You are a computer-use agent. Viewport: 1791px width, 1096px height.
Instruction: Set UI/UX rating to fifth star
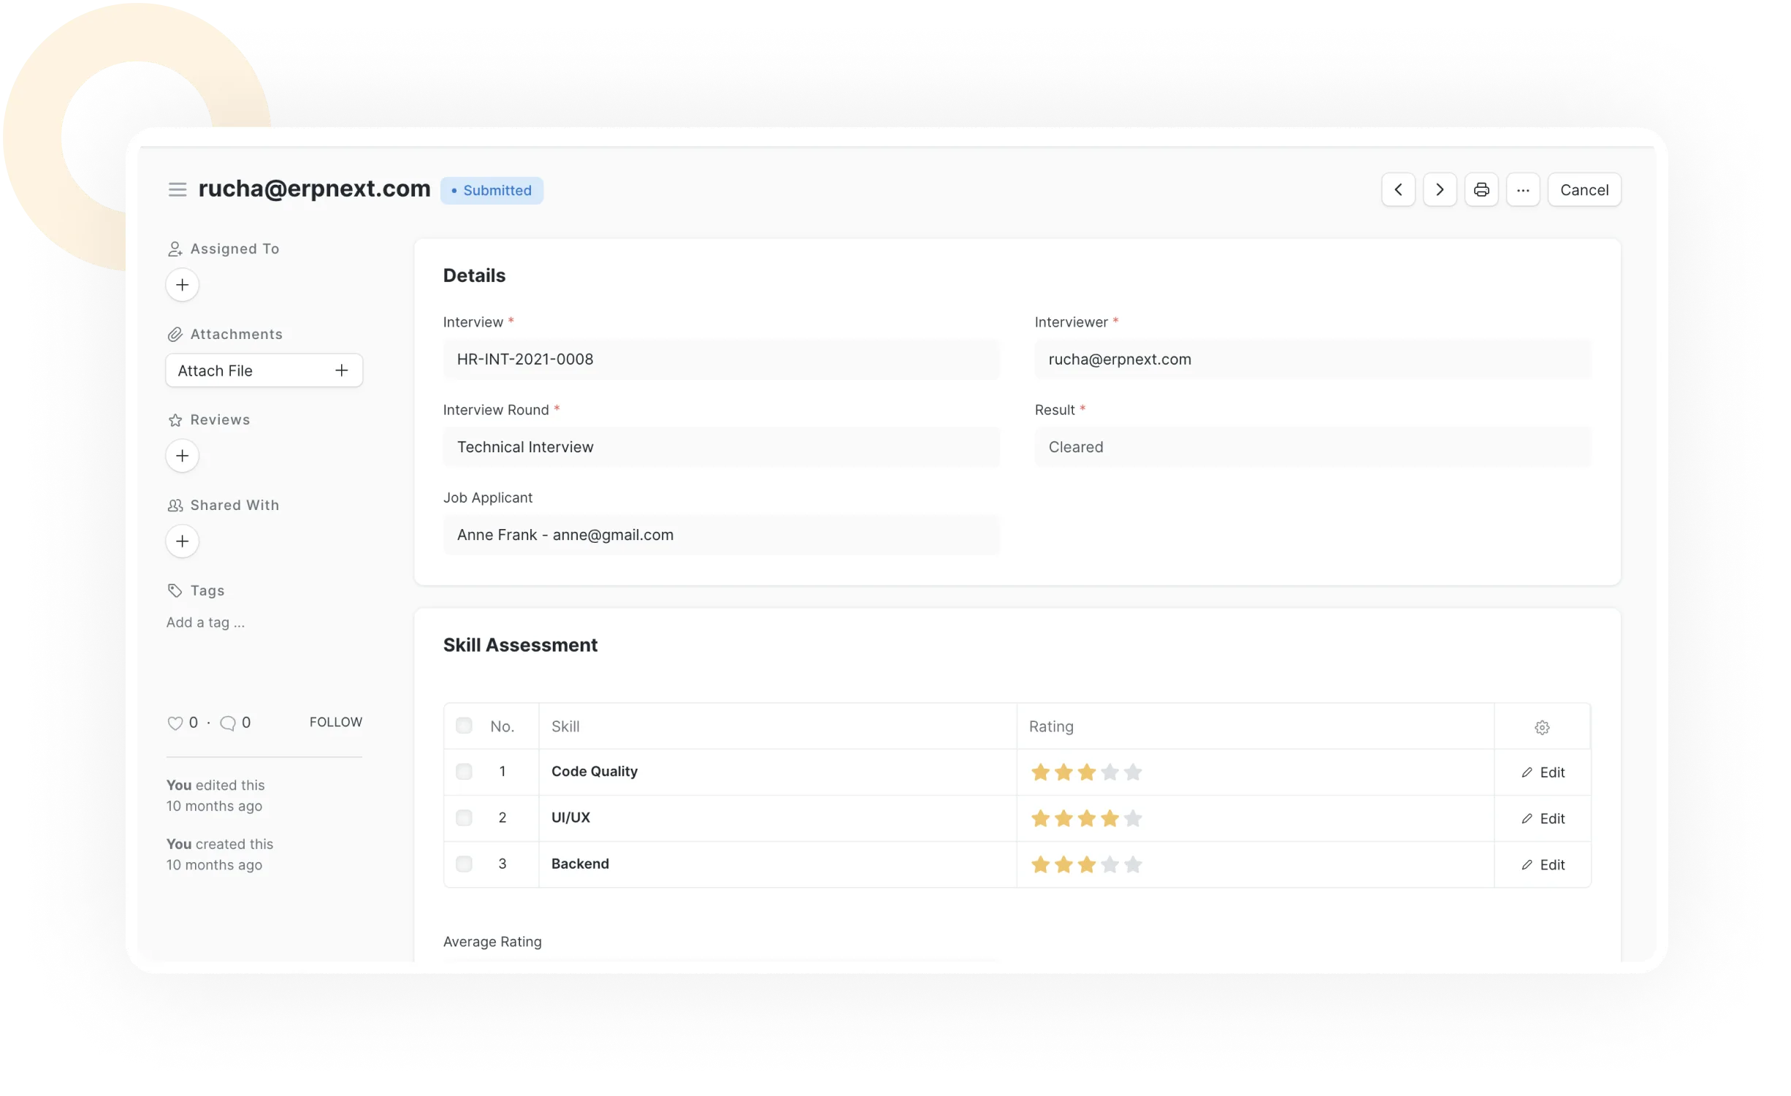[1133, 818]
